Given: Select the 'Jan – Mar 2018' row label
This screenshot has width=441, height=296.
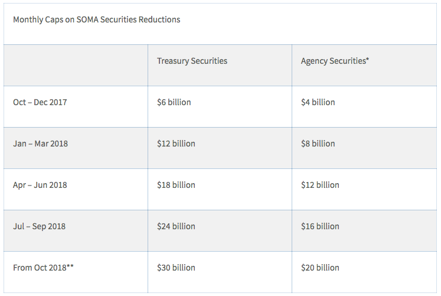Looking at the screenshot, I should point(40,144).
